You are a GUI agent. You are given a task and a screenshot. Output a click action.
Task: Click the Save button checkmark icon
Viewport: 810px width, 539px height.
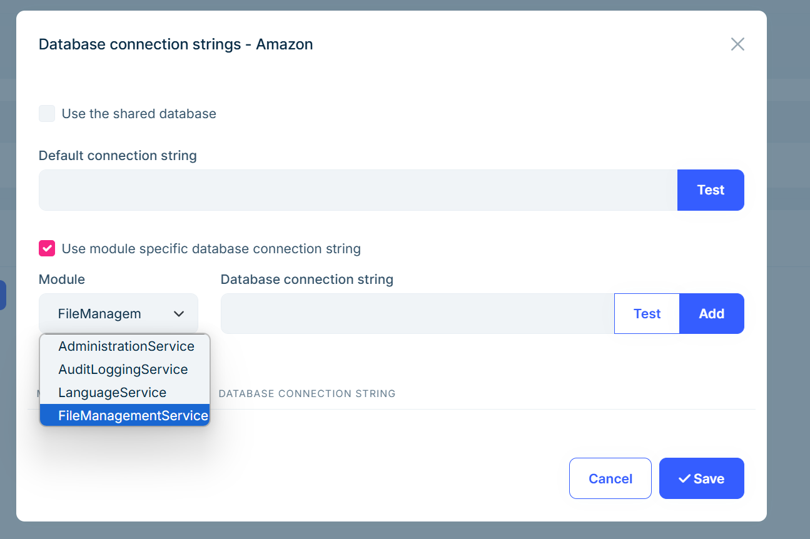tap(684, 479)
